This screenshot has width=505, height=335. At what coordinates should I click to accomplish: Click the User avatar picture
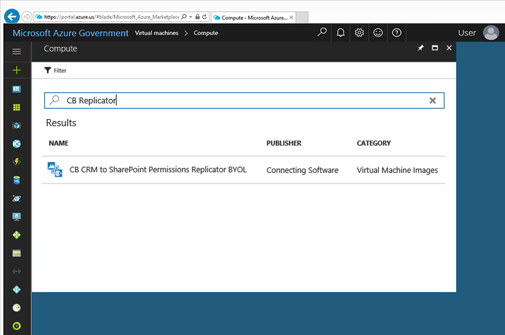click(491, 33)
